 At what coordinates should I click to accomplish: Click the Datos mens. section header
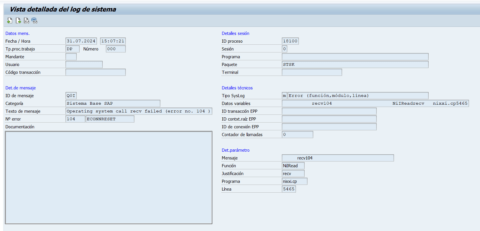click(x=17, y=33)
